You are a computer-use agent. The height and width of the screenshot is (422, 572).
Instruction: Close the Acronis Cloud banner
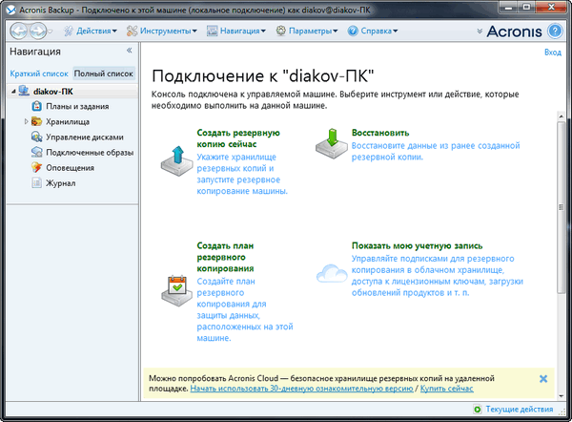pos(543,379)
